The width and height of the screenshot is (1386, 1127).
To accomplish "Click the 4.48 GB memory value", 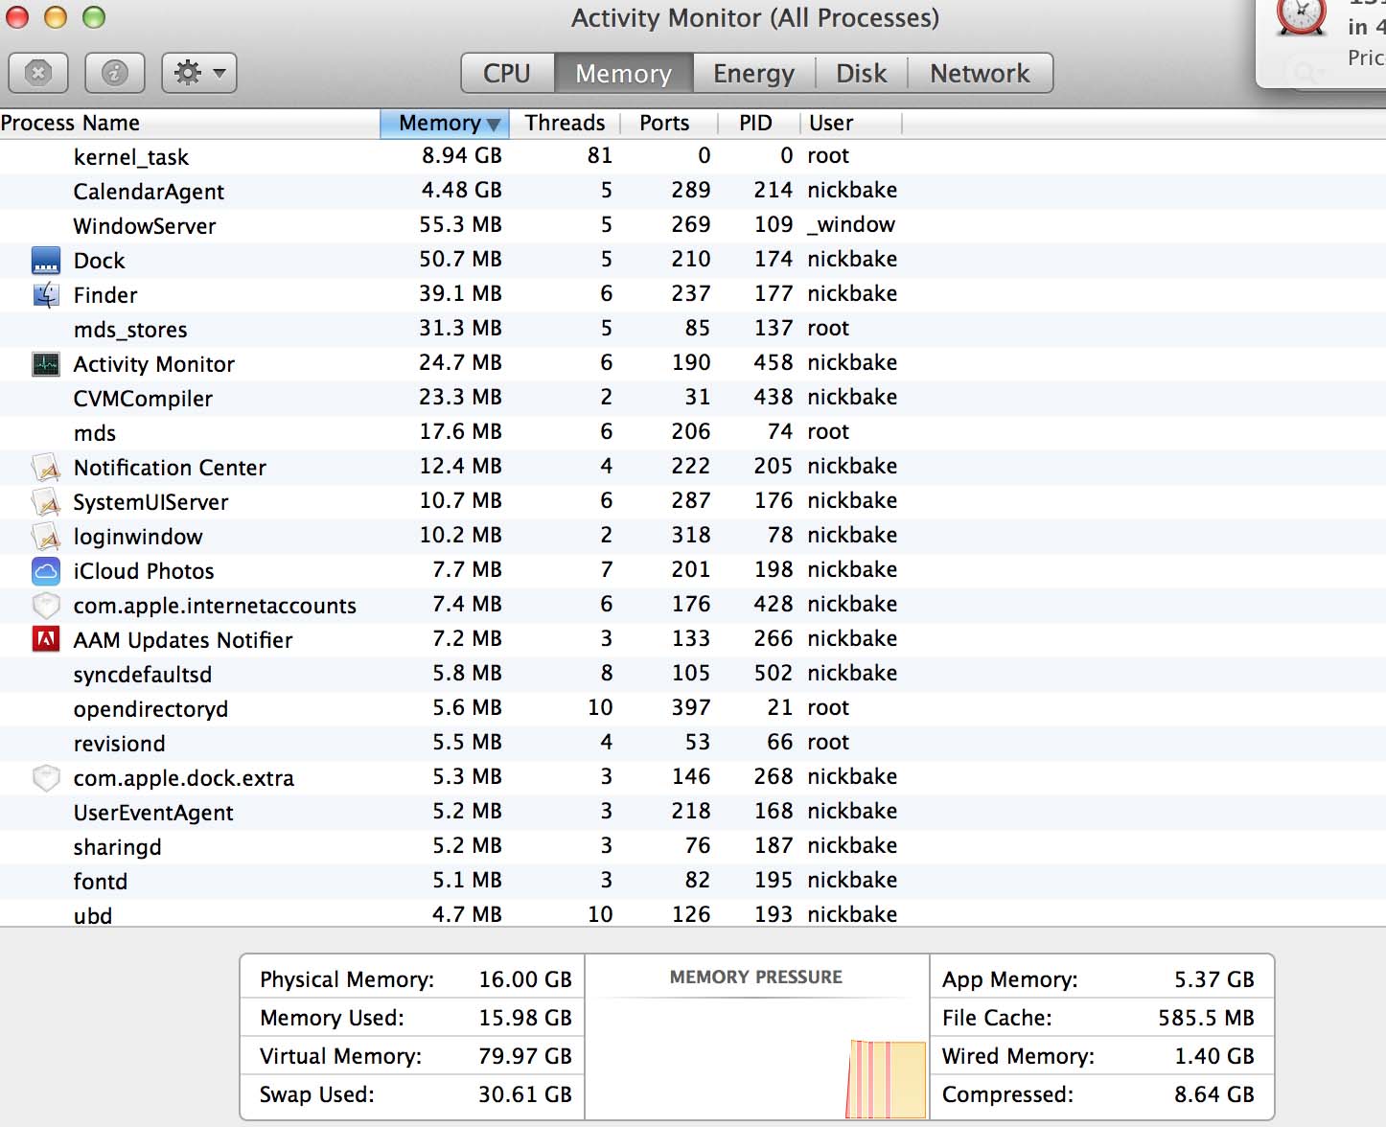I will [462, 190].
